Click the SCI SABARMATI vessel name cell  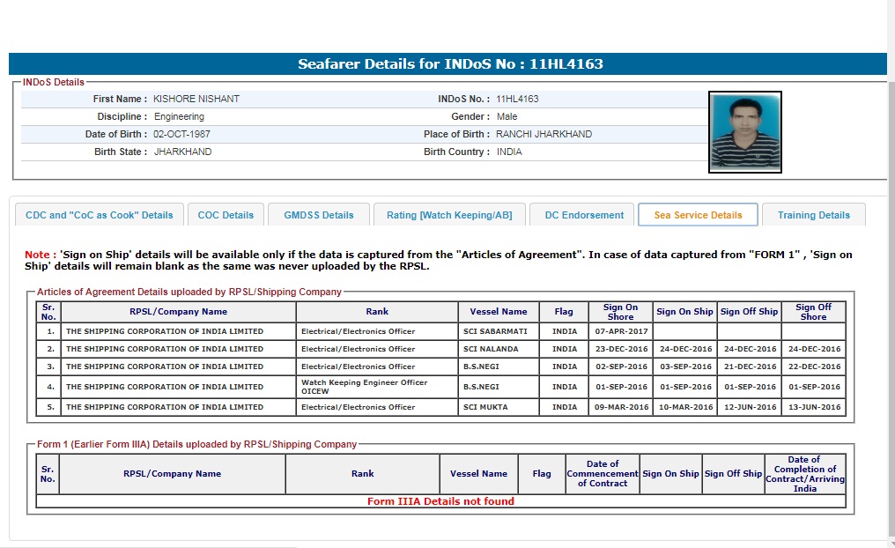(495, 331)
